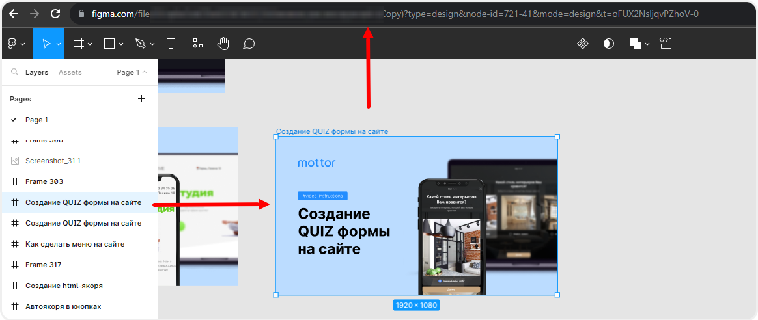This screenshot has width=758, height=320.
Task: Select the Add comment tool
Action: [248, 44]
